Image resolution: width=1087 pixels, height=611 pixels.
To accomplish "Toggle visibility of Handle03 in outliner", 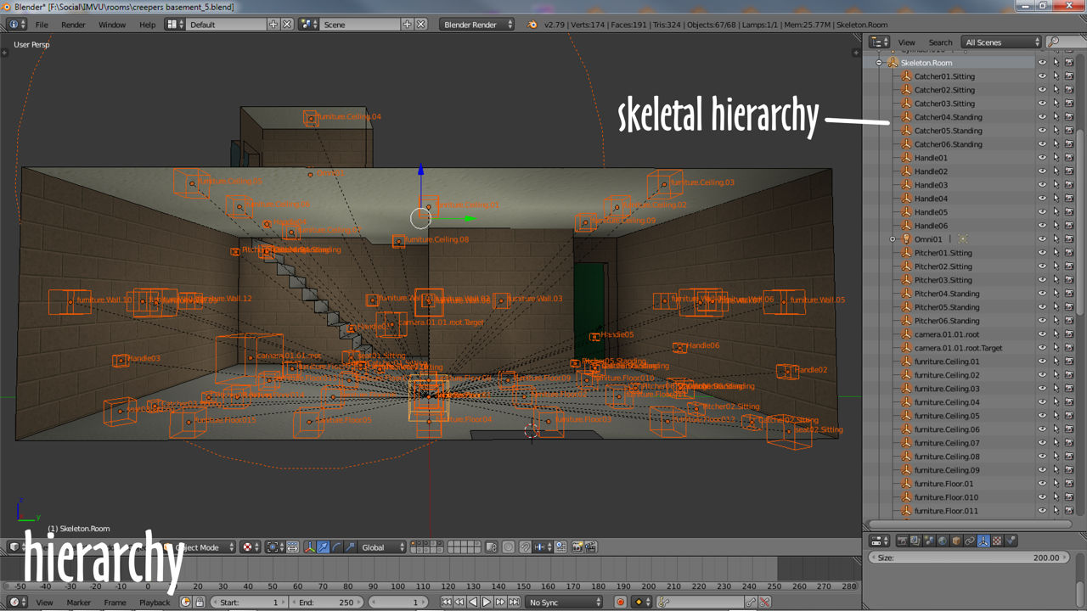I will click(1042, 185).
